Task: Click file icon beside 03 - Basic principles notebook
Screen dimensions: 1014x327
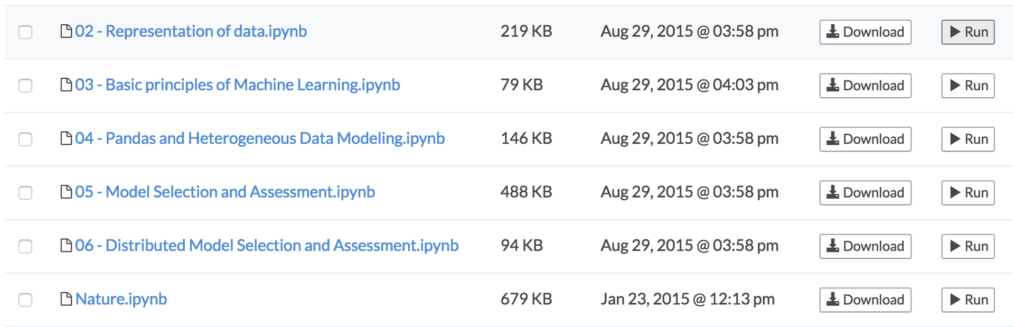Action: click(66, 85)
